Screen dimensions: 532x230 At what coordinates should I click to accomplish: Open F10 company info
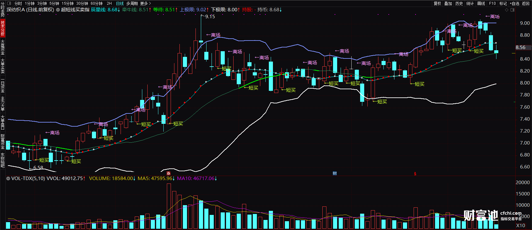[x=492, y=3]
